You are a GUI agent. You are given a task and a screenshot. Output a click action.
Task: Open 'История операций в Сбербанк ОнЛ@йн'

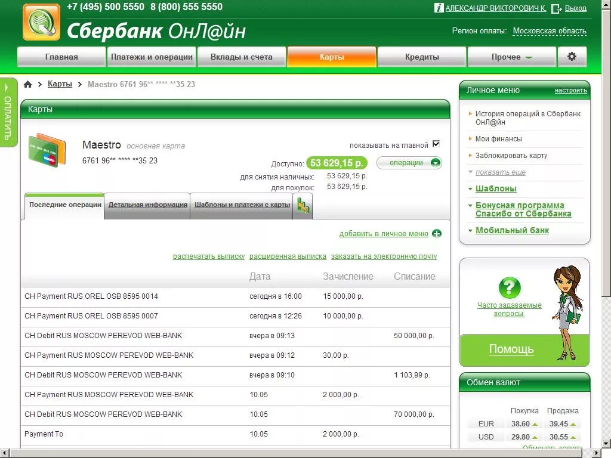point(527,117)
